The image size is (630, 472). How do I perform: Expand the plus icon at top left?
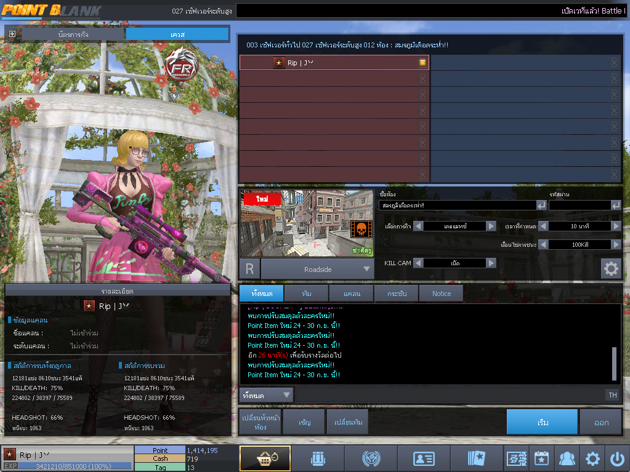coord(12,34)
